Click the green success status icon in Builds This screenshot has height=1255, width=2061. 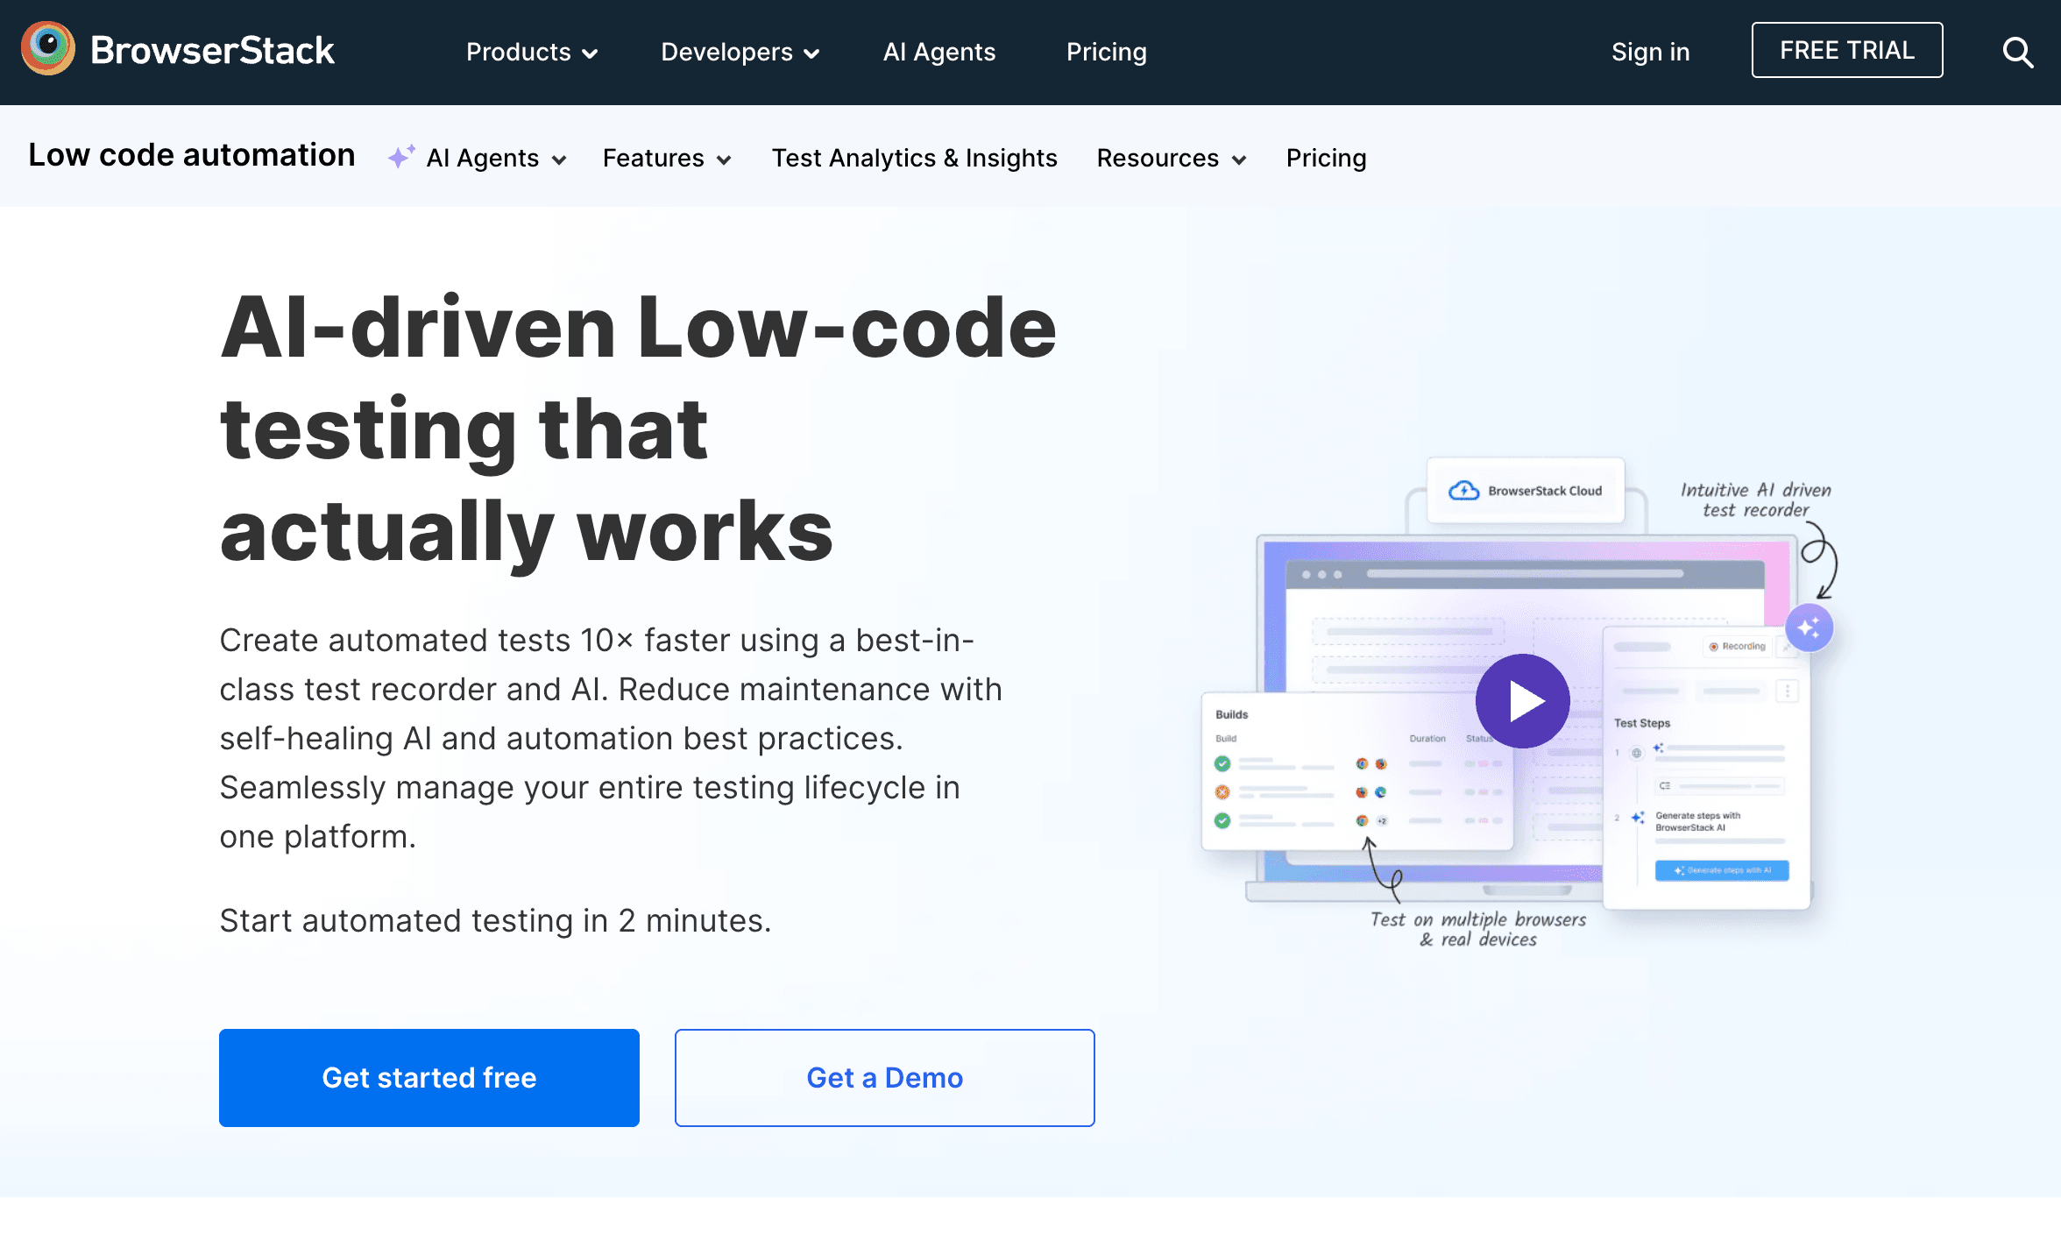[x=1223, y=764]
